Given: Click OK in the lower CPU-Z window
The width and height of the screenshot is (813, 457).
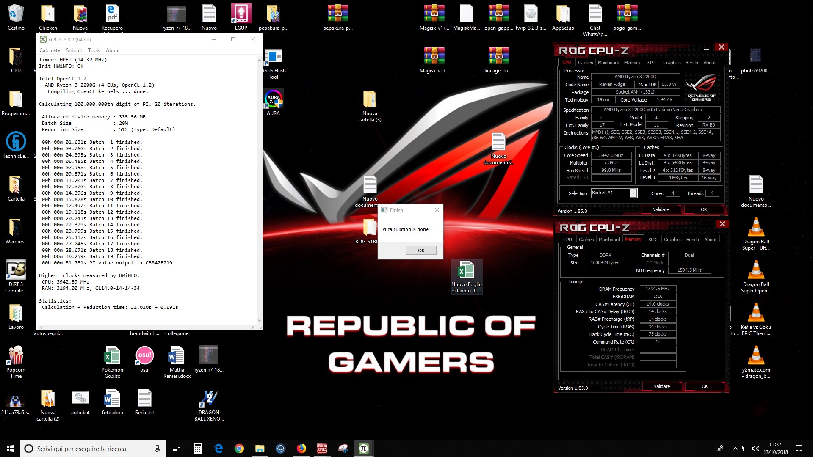Looking at the screenshot, I should click(705, 386).
